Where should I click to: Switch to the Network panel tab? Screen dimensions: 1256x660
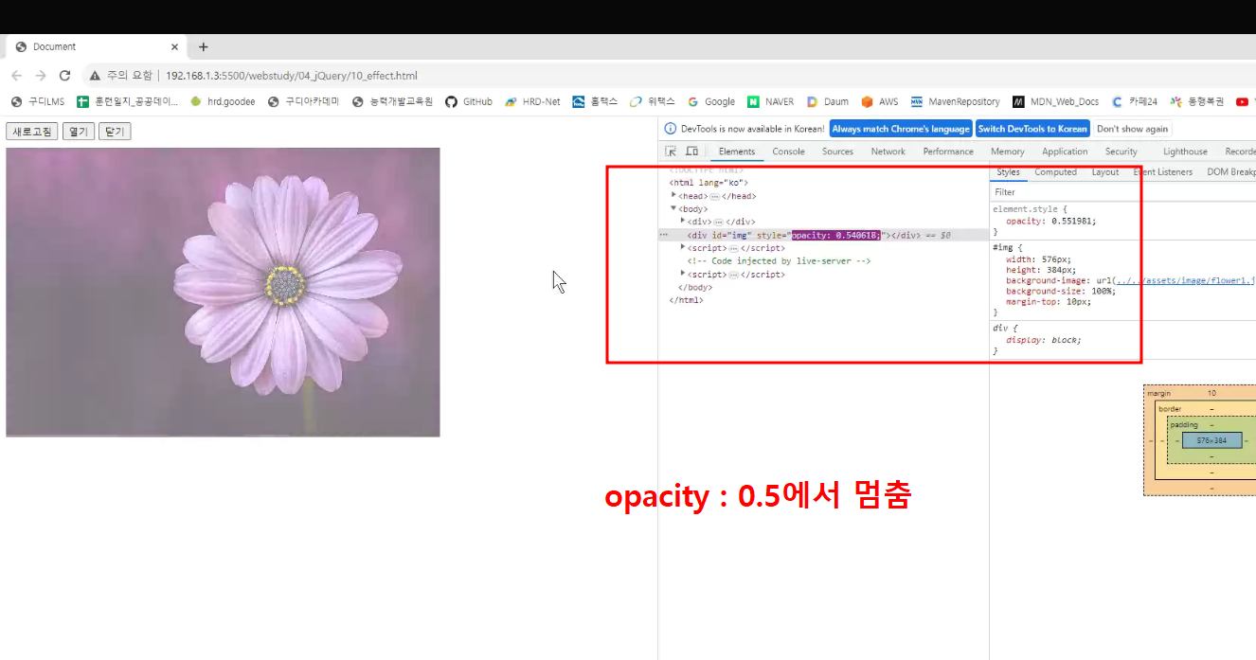888,152
